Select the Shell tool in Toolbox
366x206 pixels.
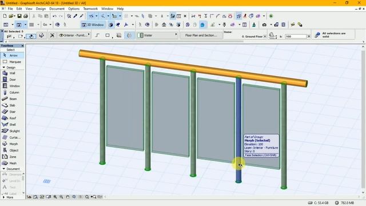(12, 125)
